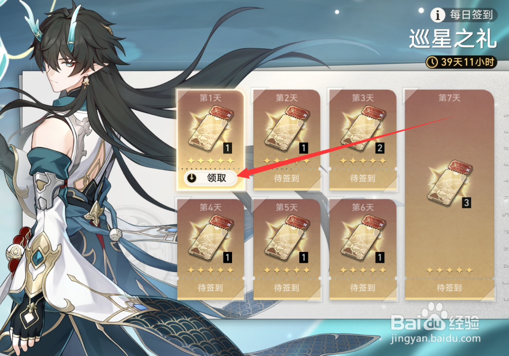Click the 巡星之礼 event title

click(x=453, y=39)
